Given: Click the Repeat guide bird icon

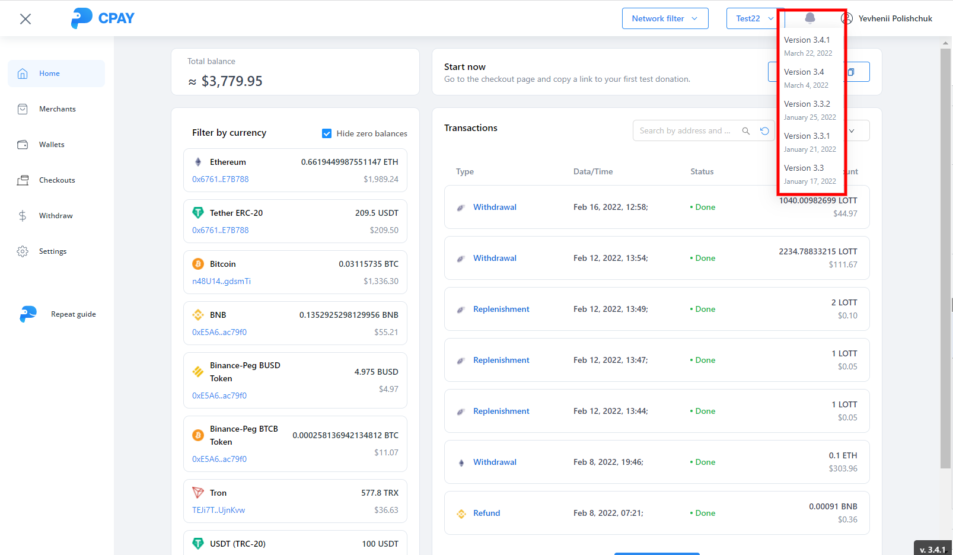Looking at the screenshot, I should (28, 314).
